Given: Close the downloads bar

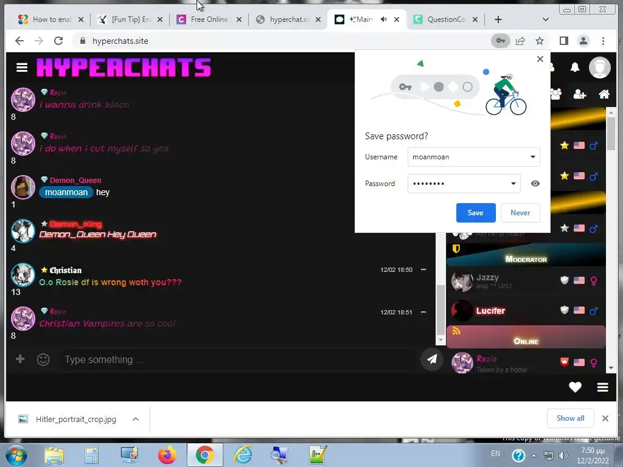Looking at the screenshot, I should [605, 418].
